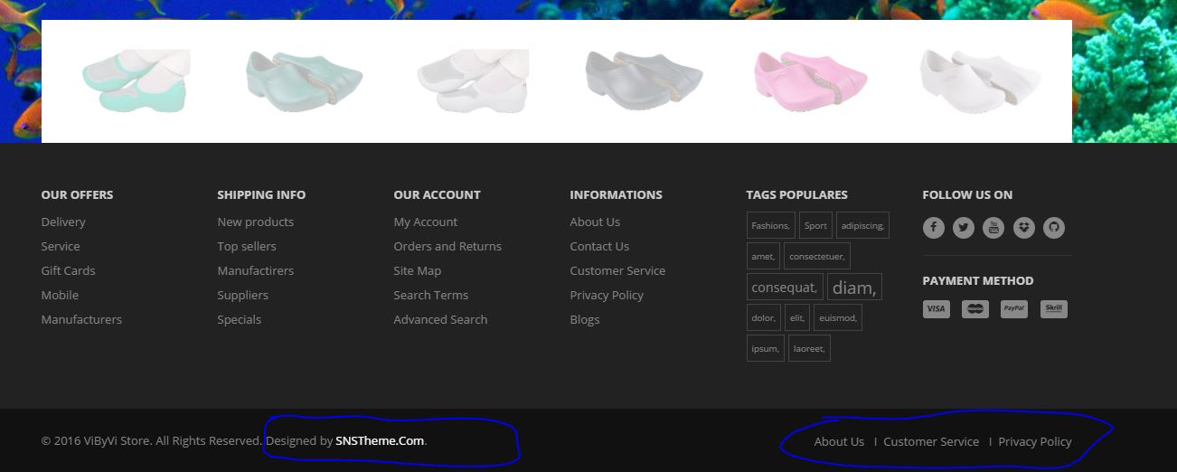Click the Twitter social icon
The width and height of the screenshot is (1177, 472).
tap(963, 228)
